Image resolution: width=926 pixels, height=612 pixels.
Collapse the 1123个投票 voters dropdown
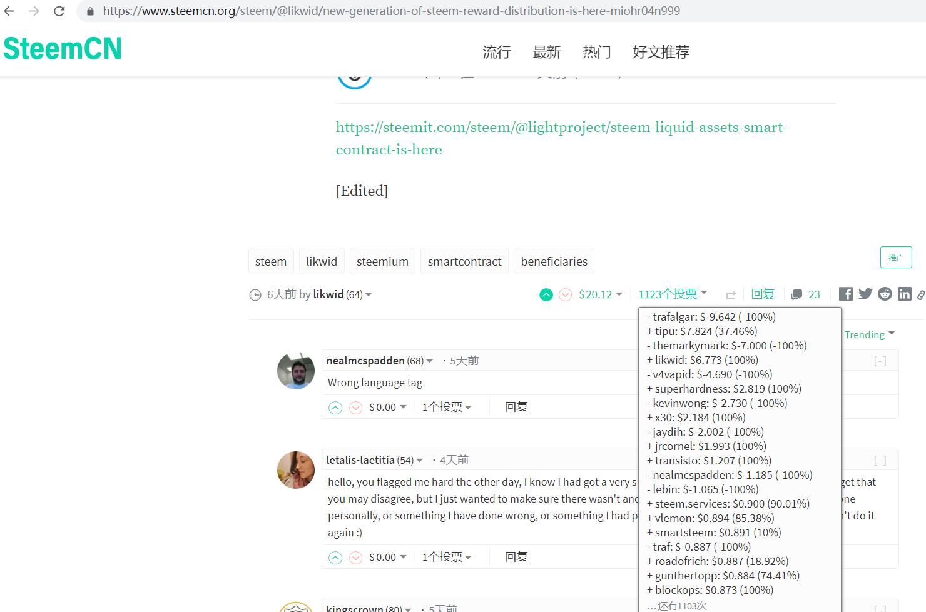673,294
